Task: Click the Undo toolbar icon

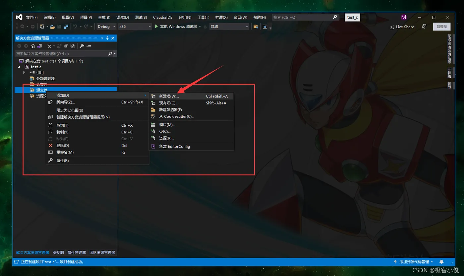Action: tap(75, 27)
